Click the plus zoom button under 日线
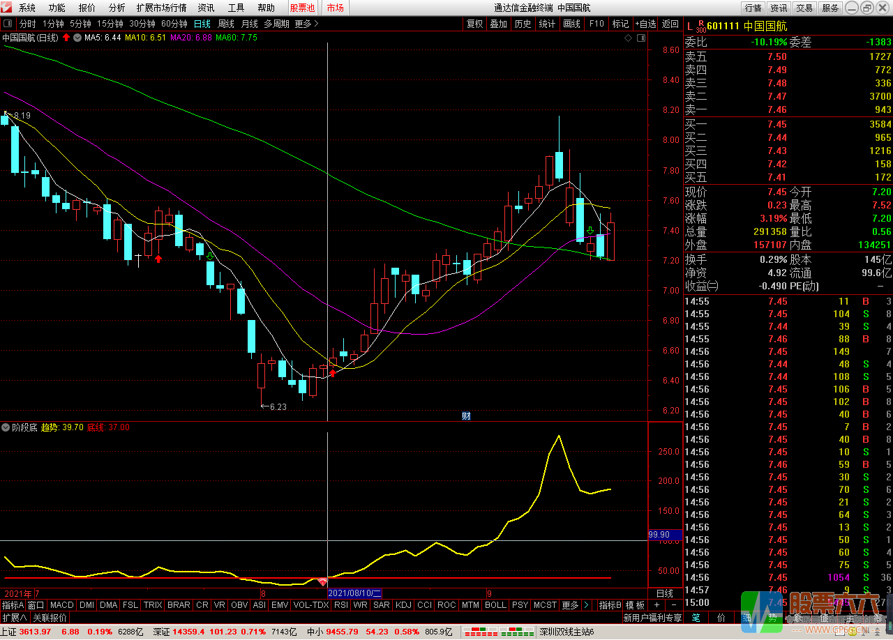This screenshot has width=893, height=640. [656, 605]
